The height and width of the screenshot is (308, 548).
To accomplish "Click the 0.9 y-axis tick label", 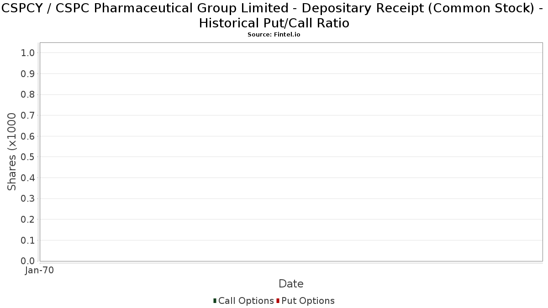I will 28,74.
